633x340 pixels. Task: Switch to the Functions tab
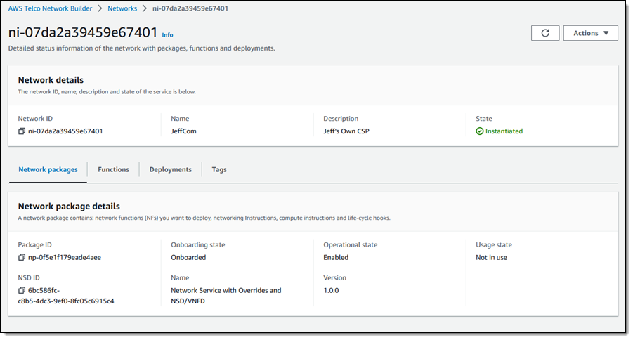[113, 169]
